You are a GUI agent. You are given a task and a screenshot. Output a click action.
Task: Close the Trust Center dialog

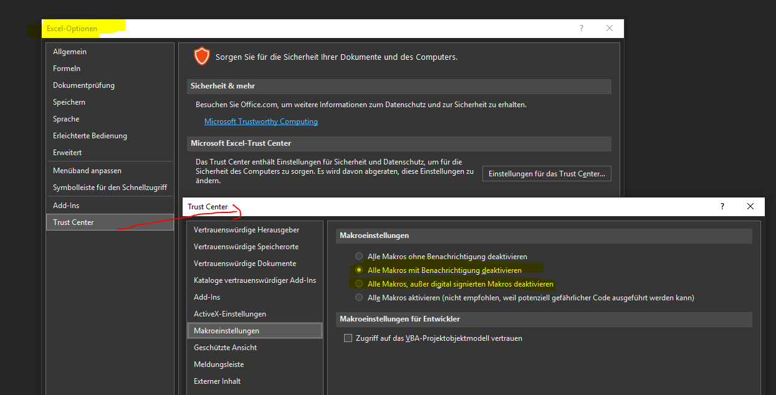click(x=750, y=206)
